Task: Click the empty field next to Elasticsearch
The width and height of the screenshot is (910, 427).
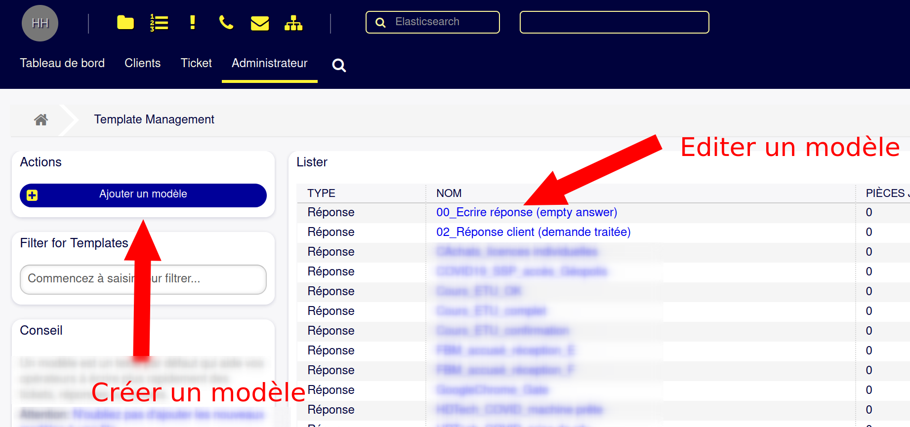Action: click(x=614, y=22)
